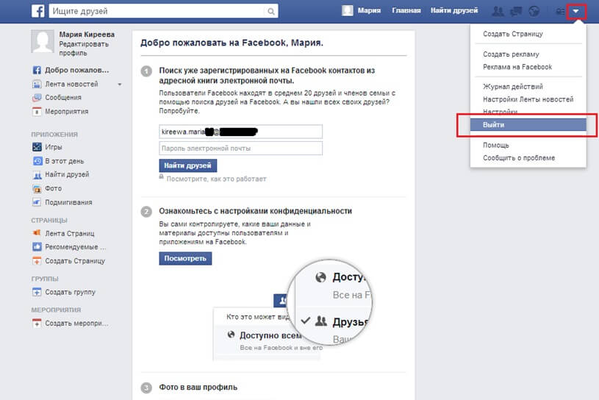This screenshot has height=400, width=599.
Task: Select Создать Страницу in dropdown menu
Action: coord(513,34)
